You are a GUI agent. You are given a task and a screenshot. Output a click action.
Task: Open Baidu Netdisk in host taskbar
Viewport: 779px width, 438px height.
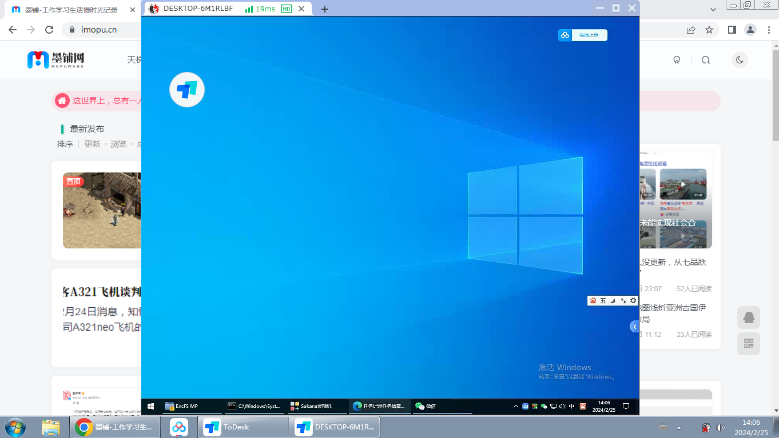pyautogui.click(x=179, y=427)
